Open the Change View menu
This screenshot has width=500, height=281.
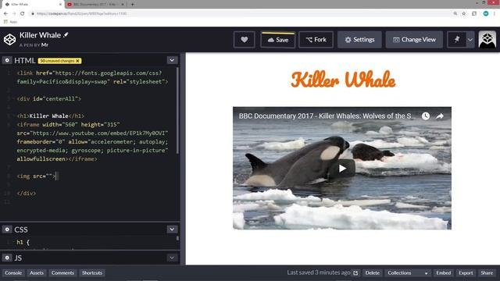tap(414, 40)
